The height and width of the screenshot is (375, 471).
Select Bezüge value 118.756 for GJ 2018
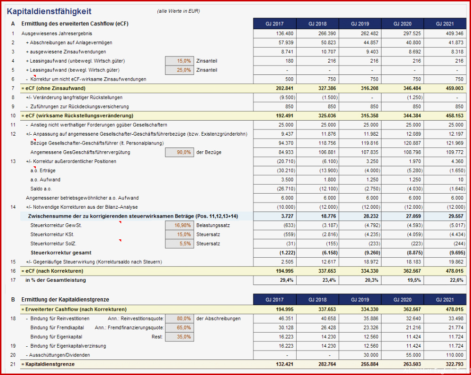[x=317, y=143]
